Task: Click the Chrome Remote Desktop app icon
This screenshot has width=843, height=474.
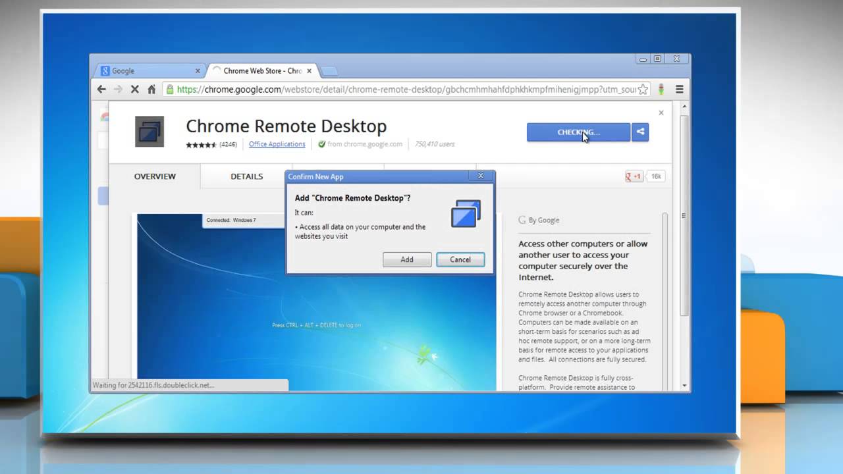Action: point(150,131)
